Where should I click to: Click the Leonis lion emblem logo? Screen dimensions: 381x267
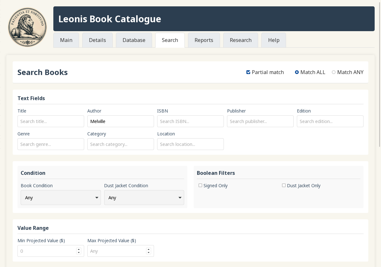(27, 27)
